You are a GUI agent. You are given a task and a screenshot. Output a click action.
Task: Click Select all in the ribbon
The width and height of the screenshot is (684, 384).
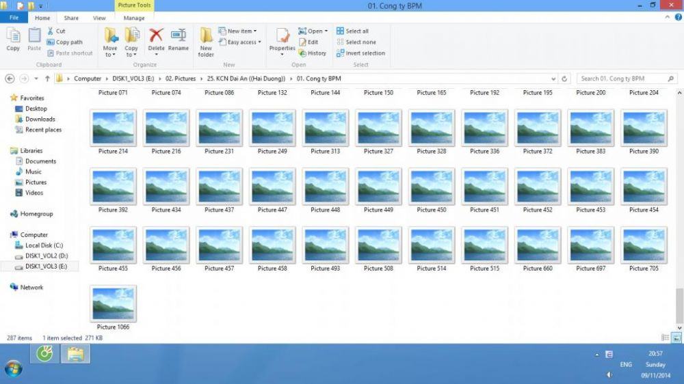pos(352,31)
